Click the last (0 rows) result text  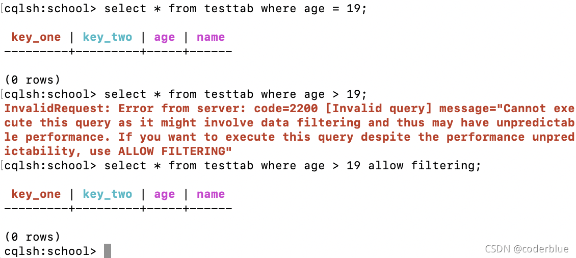32,237
